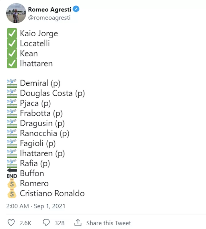Click the airplane emoji beside Demiral
Image resolution: width=206 pixels, height=229 pixels.
point(12,83)
